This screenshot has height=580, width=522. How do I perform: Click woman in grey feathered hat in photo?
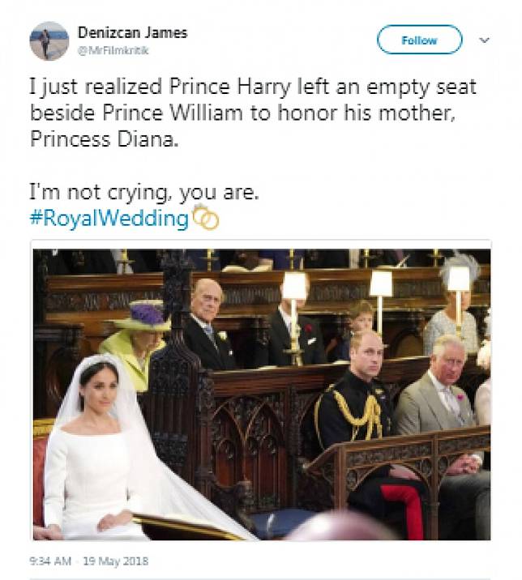455,307
